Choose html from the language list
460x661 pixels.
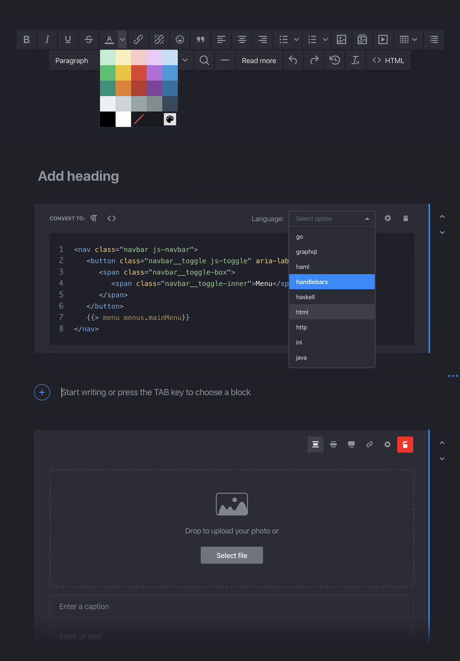332,312
